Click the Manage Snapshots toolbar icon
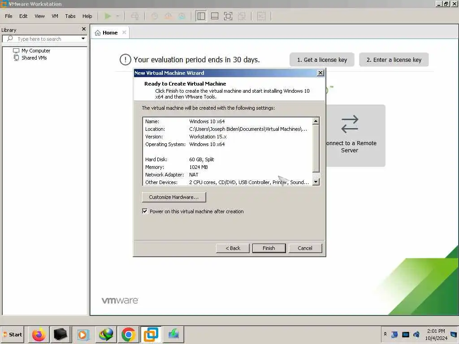 click(182, 16)
